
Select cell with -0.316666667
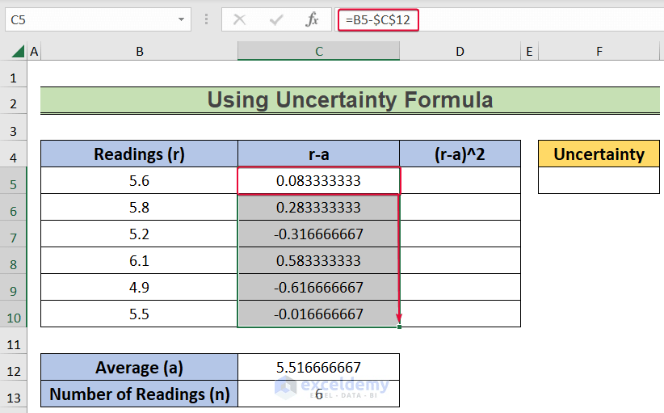pos(318,234)
